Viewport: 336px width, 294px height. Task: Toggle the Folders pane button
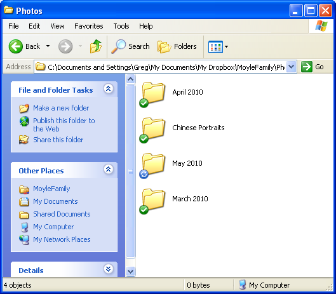(x=177, y=46)
